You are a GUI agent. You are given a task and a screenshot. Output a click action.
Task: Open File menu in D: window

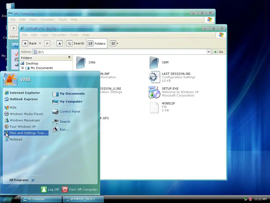click(25, 35)
